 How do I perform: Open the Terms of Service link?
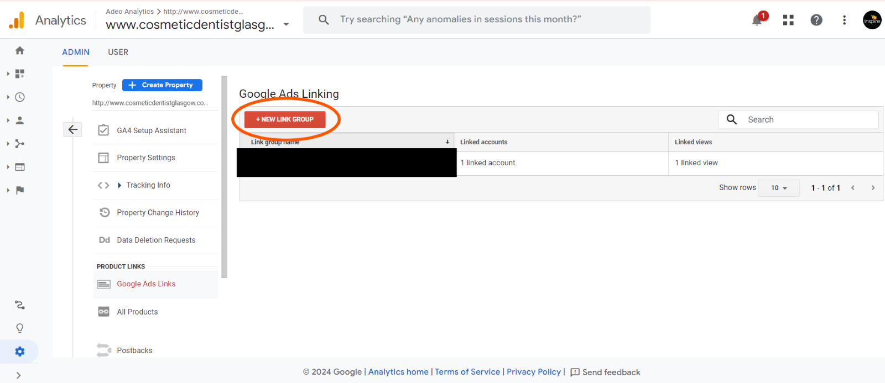tap(467, 372)
